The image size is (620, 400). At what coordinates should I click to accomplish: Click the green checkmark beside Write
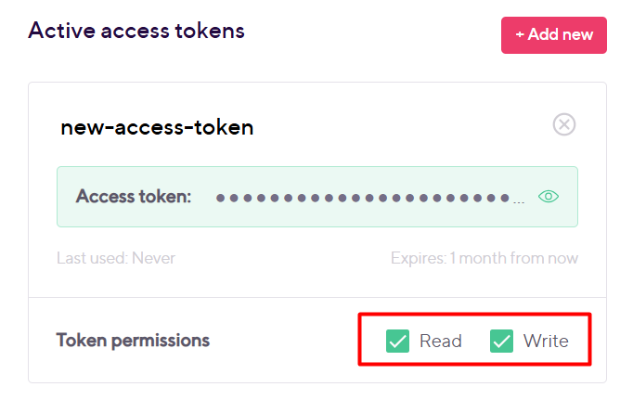[501, 341]
